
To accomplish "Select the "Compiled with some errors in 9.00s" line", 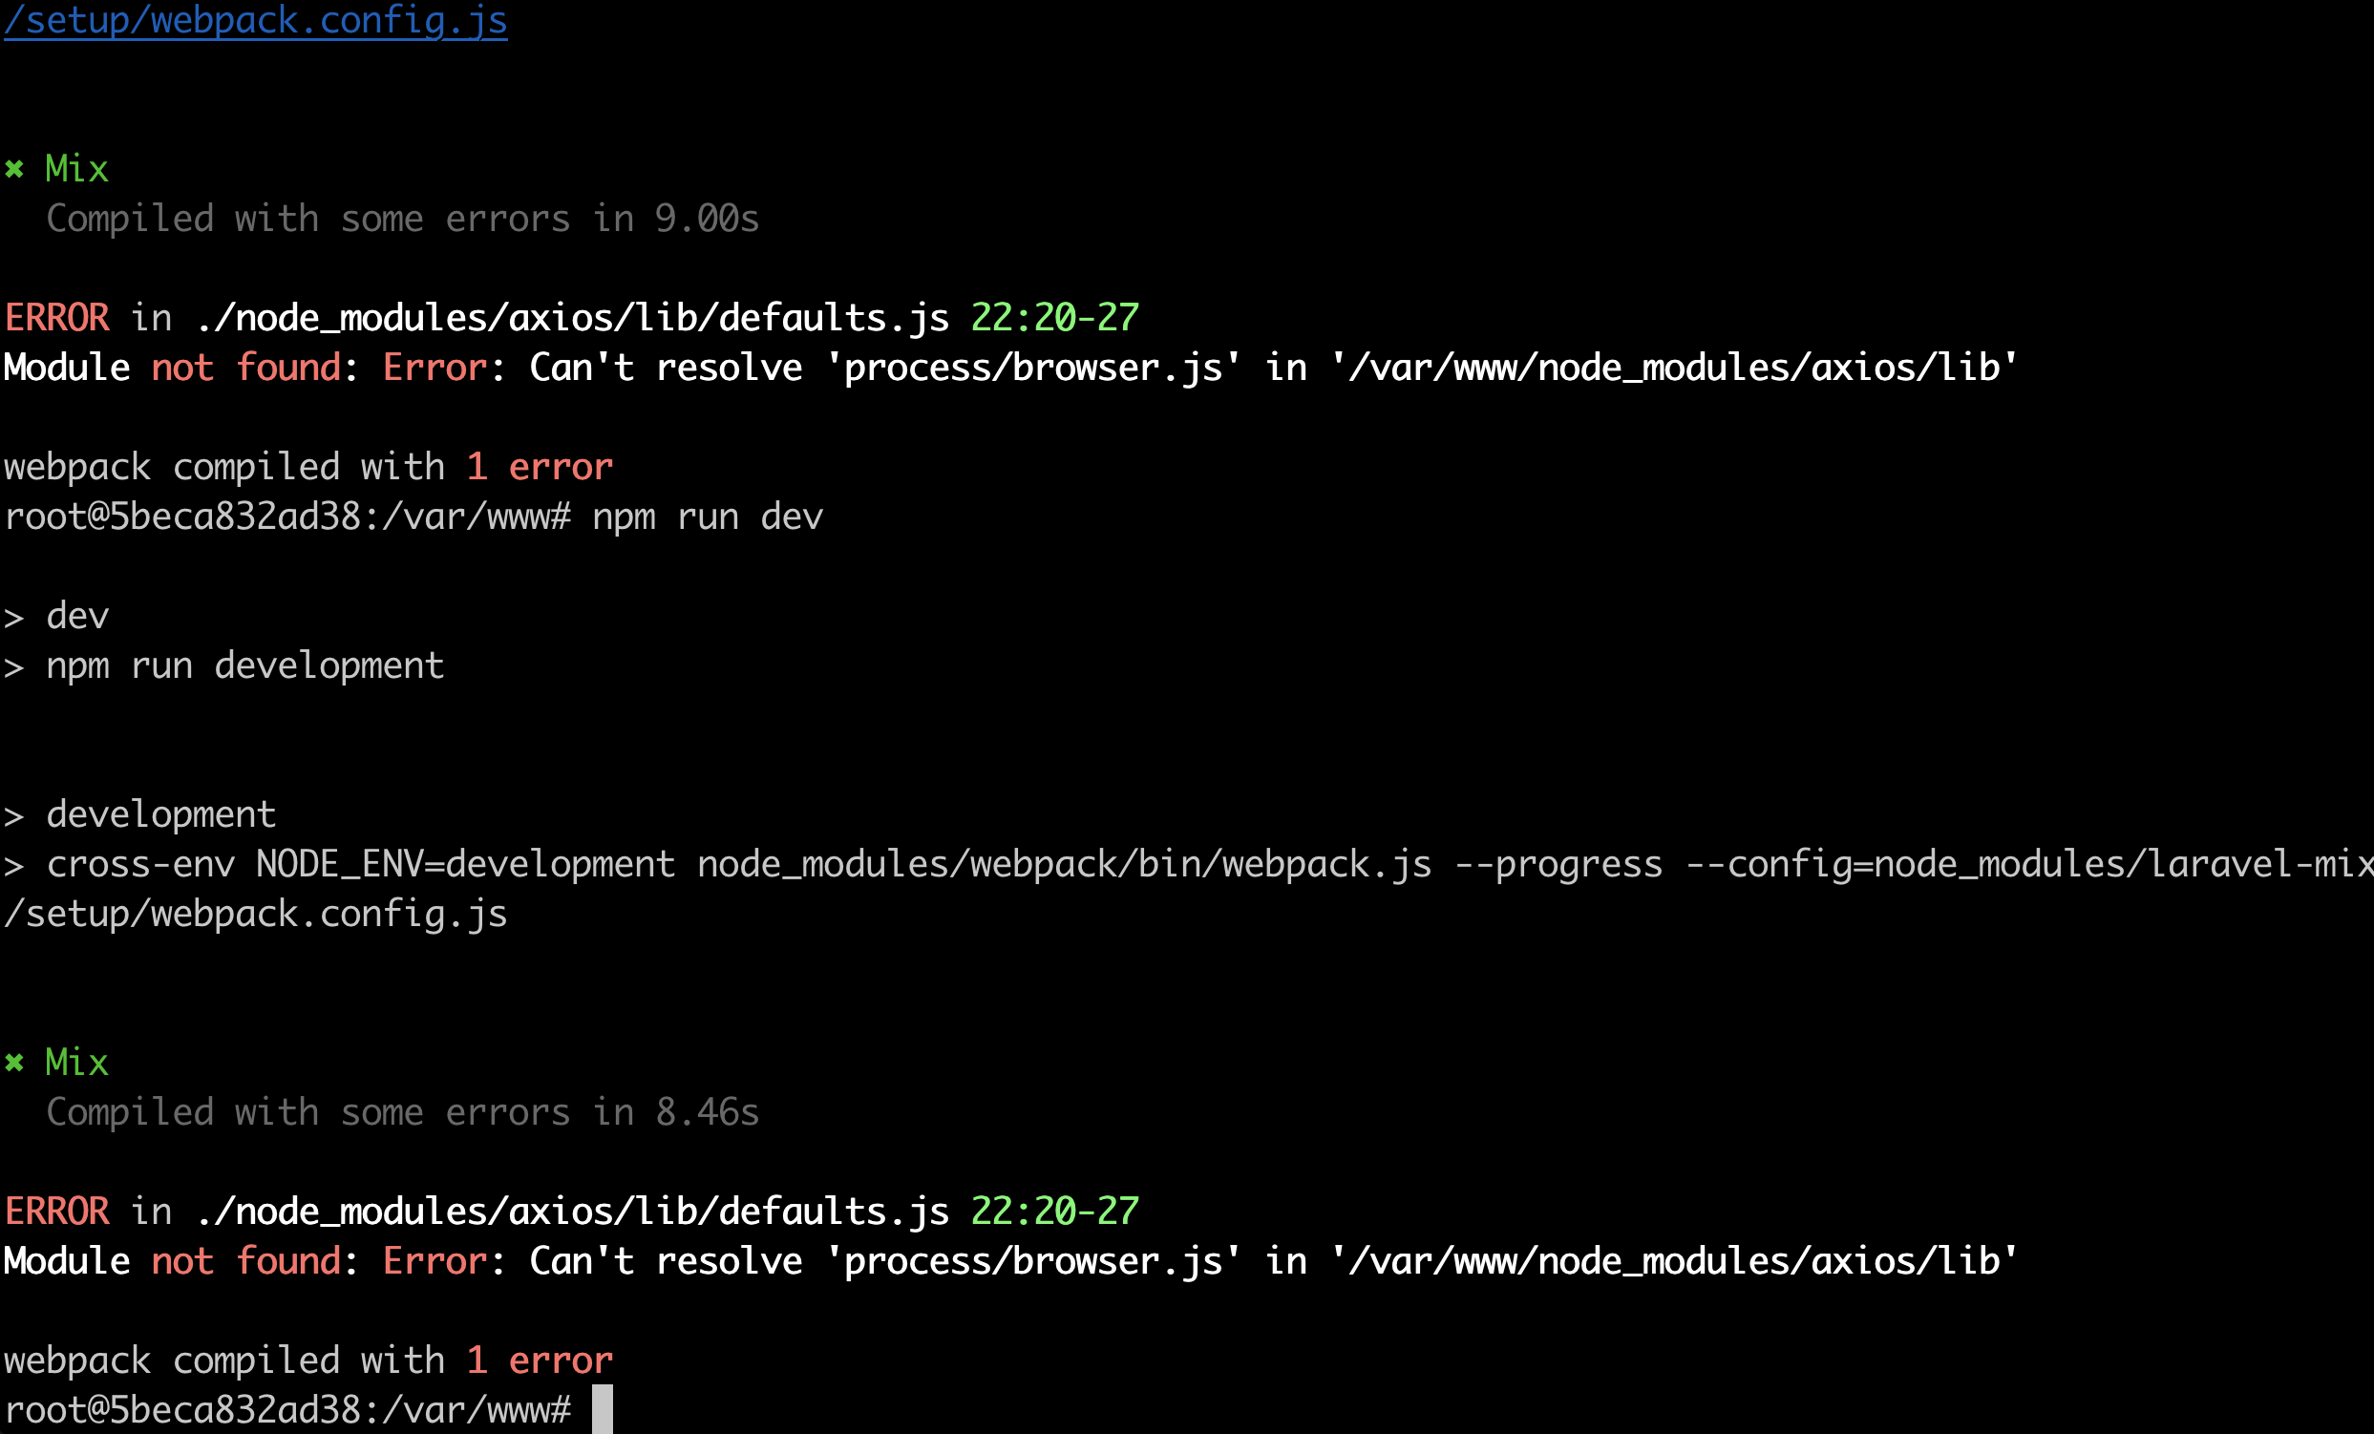I will click(403, 220).
